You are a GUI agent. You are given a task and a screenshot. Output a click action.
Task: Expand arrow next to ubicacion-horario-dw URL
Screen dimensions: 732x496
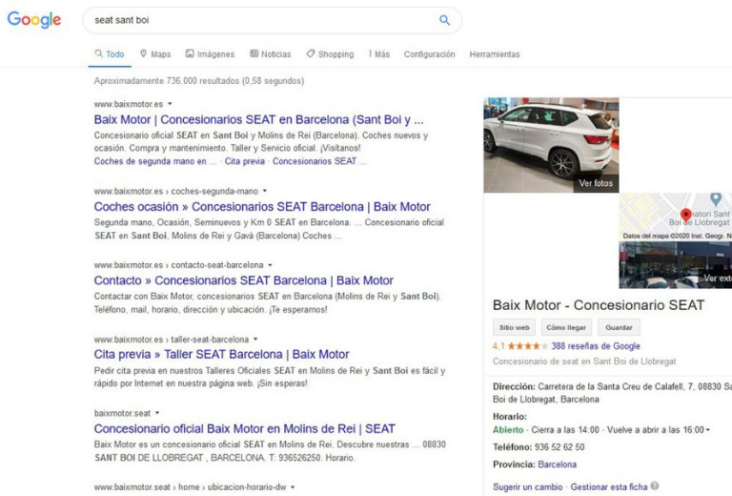tap(293, 487)
